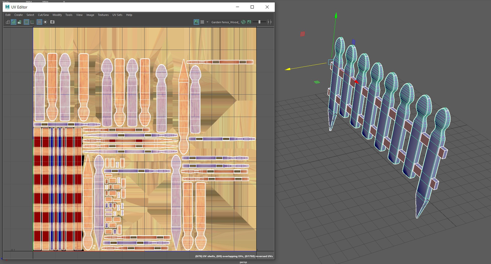This screenshot has height=264, width=491.
Task: Open the Cut/Sew menu
Action: (x=43, y=15)
